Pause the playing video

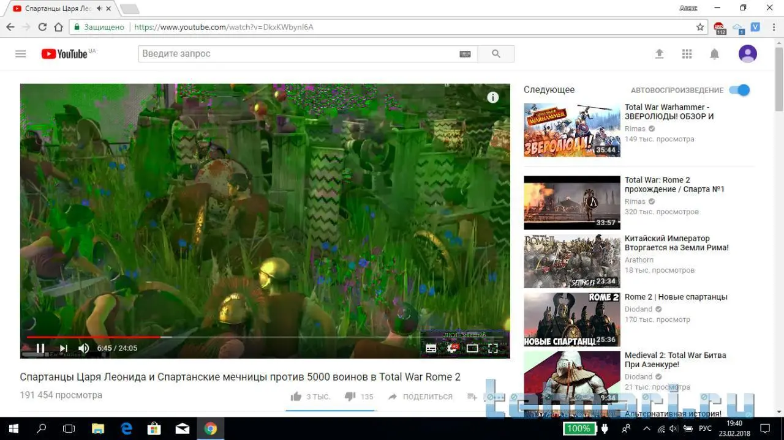40,348
